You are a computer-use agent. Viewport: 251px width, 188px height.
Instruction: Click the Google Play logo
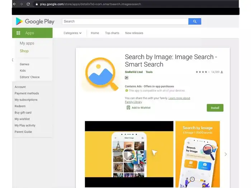(x=35, y=21)
